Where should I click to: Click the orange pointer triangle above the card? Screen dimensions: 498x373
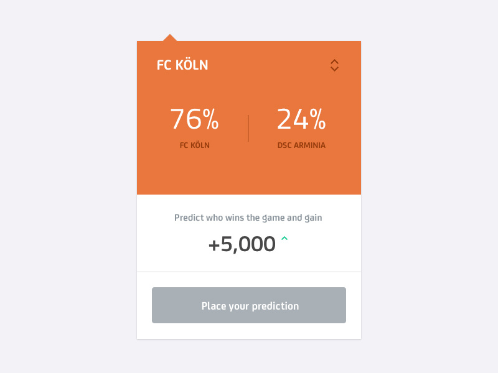(x=170, y=37)
